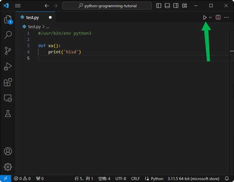234x182 pixels.
Task: Open the Customize Layout button
Action: pos(185,6)
